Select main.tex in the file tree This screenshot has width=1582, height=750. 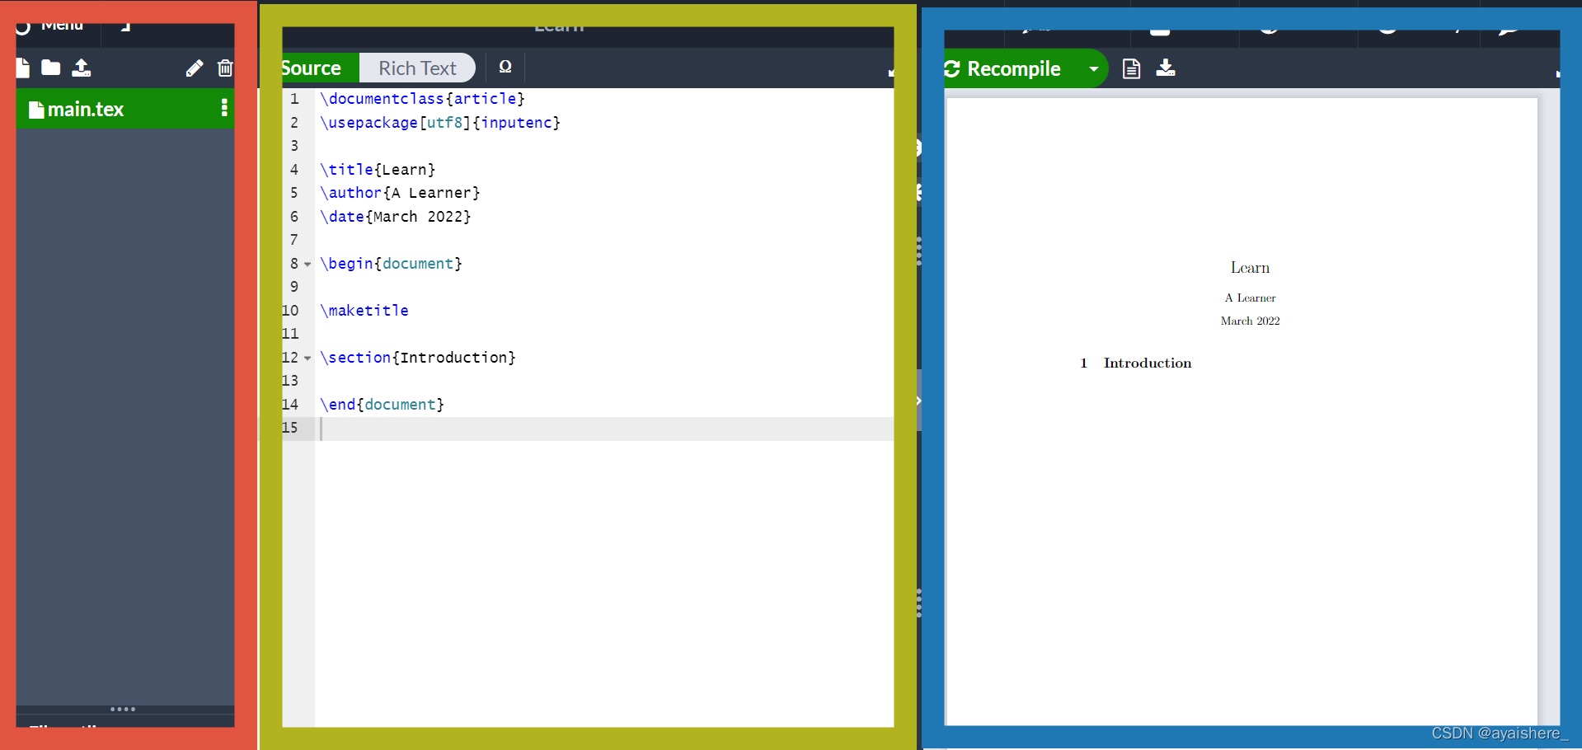click(x=86, y=110)
